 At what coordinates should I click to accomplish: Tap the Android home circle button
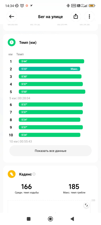(50, 219)
